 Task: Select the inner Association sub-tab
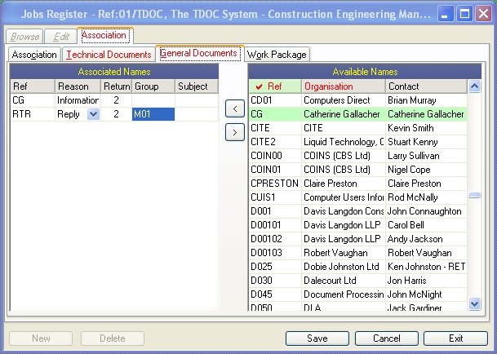[x=34, y=55]
